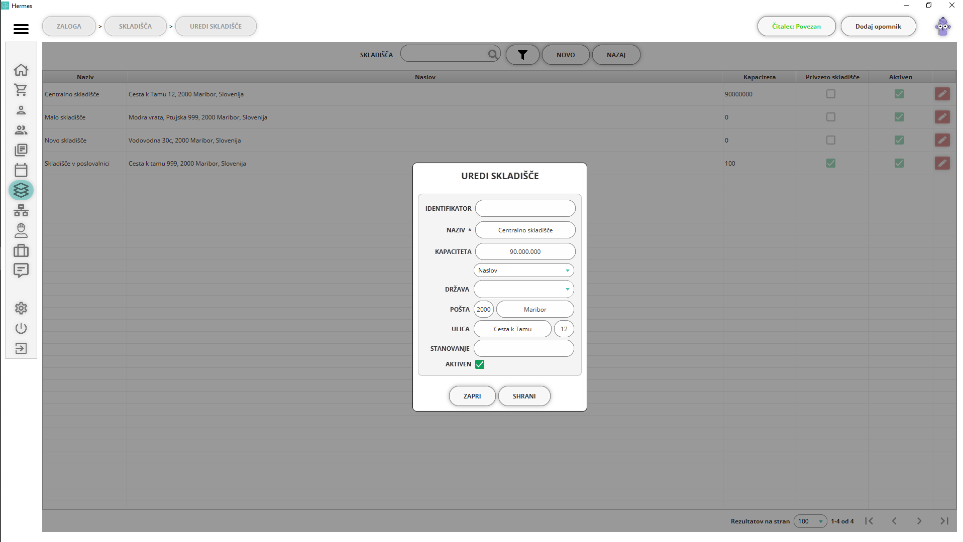Click the Shrani button
The width and height of the screenshot is (963, 542).
click(x=524, y=396)
